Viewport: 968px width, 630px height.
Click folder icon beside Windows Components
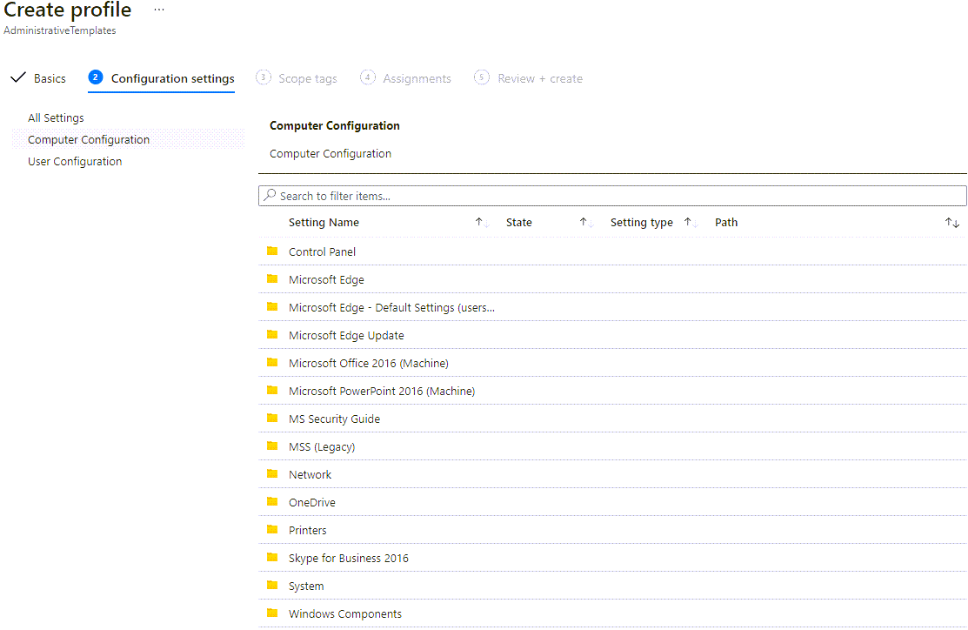(x=272, y=613)
